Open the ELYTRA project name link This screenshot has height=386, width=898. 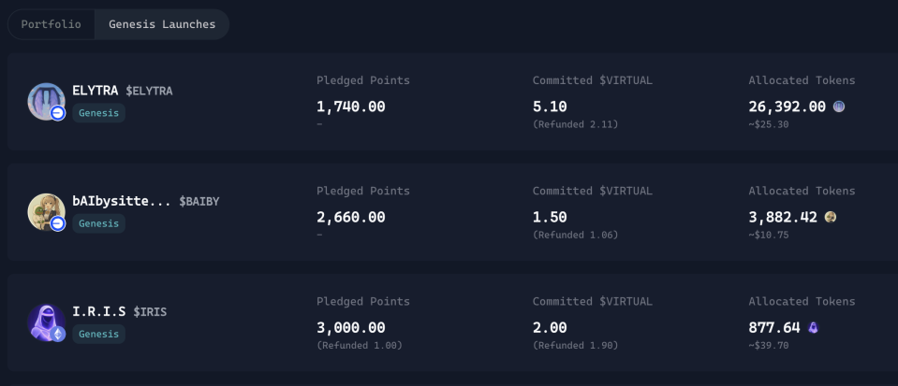pyautogui.click(x=96, y=91)
